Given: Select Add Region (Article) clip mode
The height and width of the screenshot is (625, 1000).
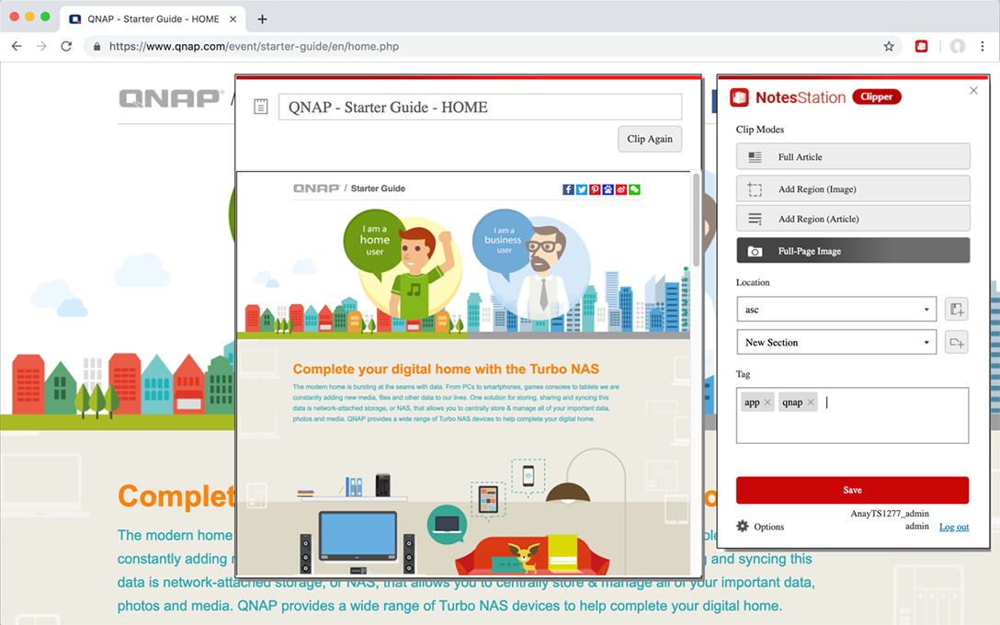Looking at the screenshot, I should (852, 218).
